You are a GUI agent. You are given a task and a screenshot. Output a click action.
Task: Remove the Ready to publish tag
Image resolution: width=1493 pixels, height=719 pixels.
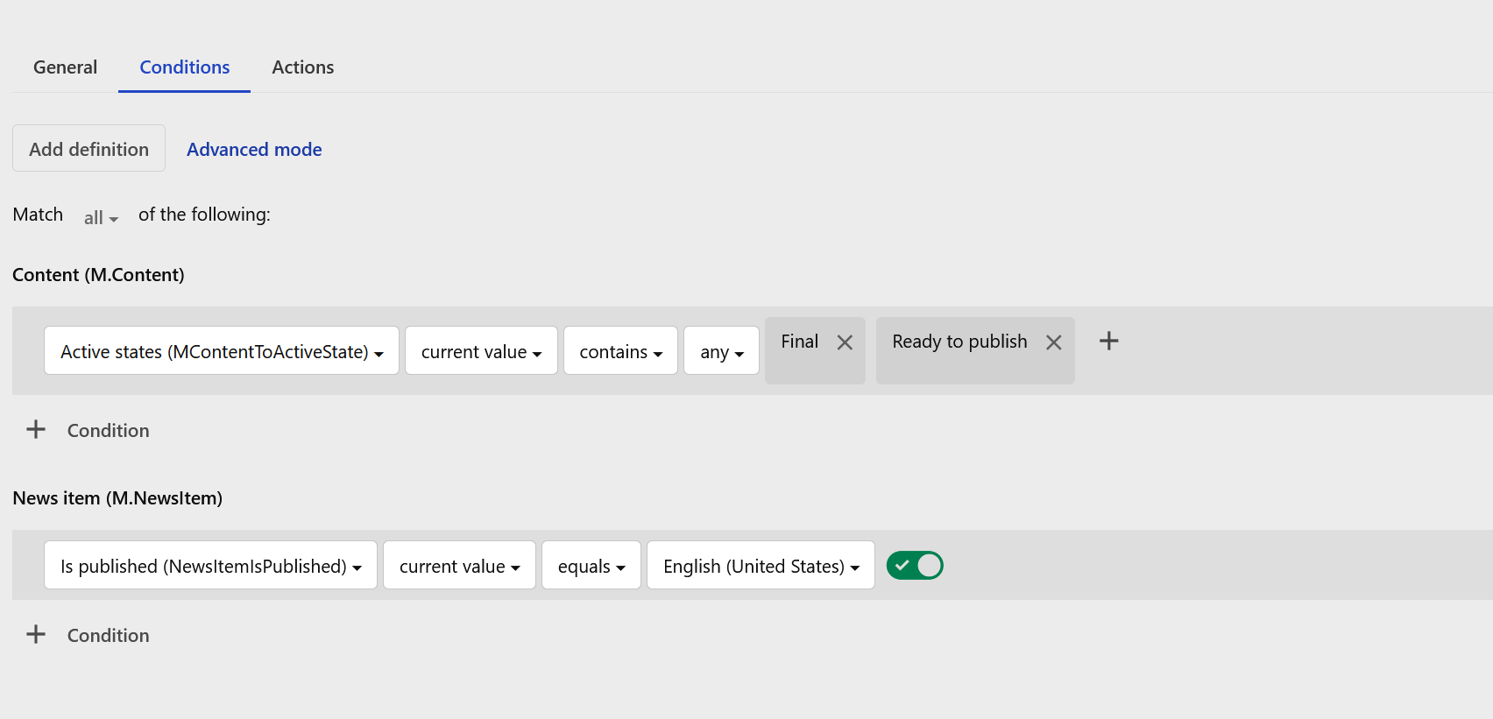pyautogui.click(x=1053, y=342)
